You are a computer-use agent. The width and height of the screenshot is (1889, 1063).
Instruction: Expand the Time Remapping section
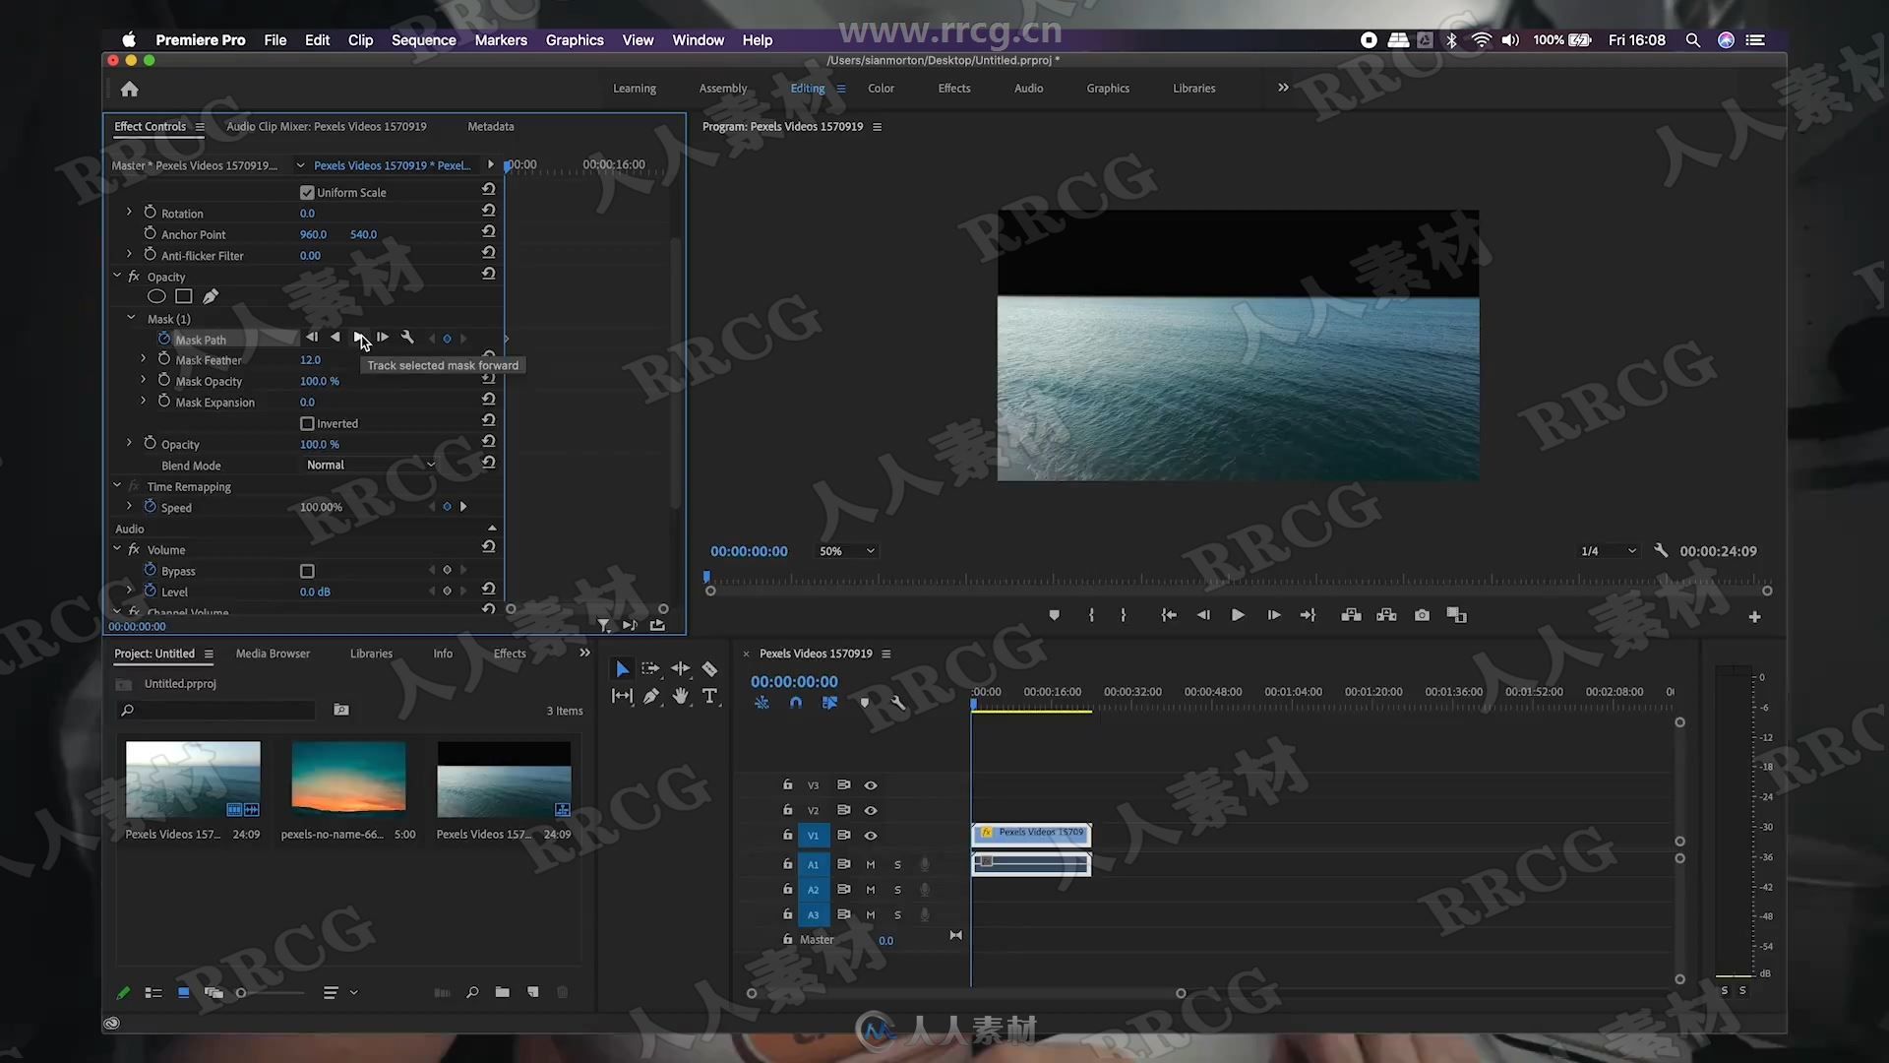click(x=115, y=485)
